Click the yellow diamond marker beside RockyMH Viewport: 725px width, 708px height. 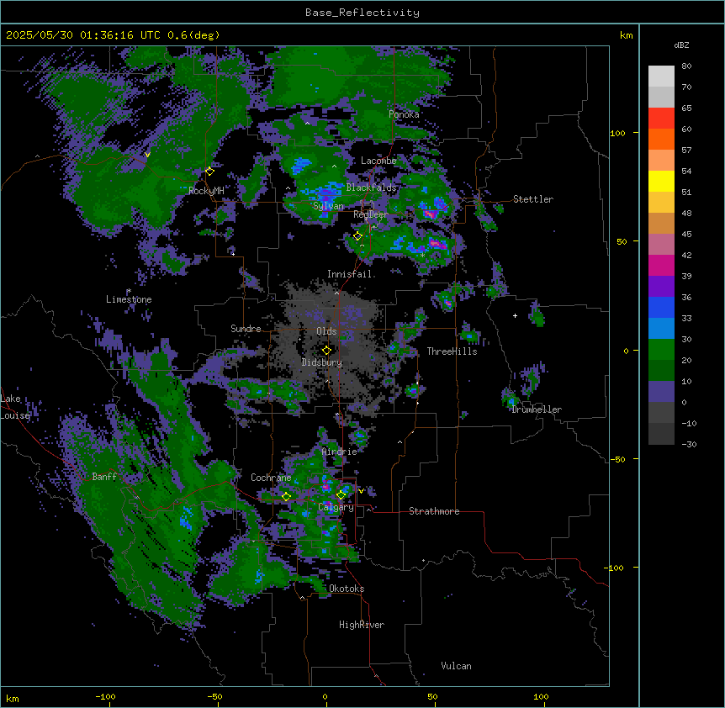(x=209, y=172)
